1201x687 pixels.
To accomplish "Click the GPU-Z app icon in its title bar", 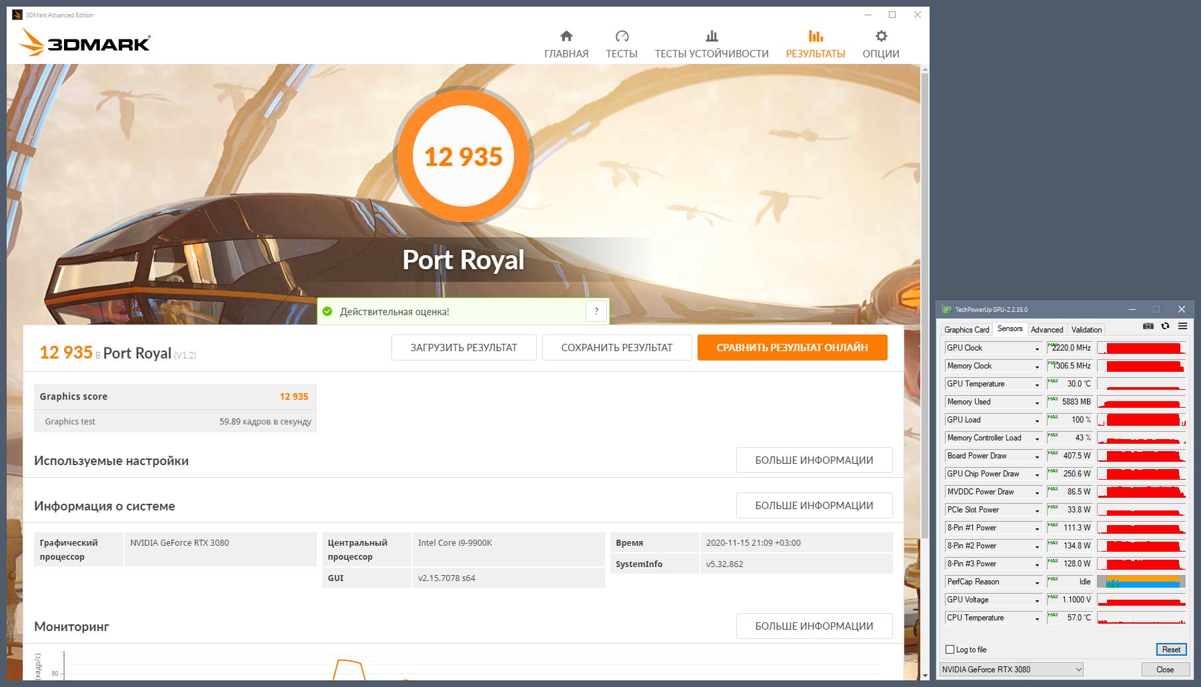I will tap(947, 309).
